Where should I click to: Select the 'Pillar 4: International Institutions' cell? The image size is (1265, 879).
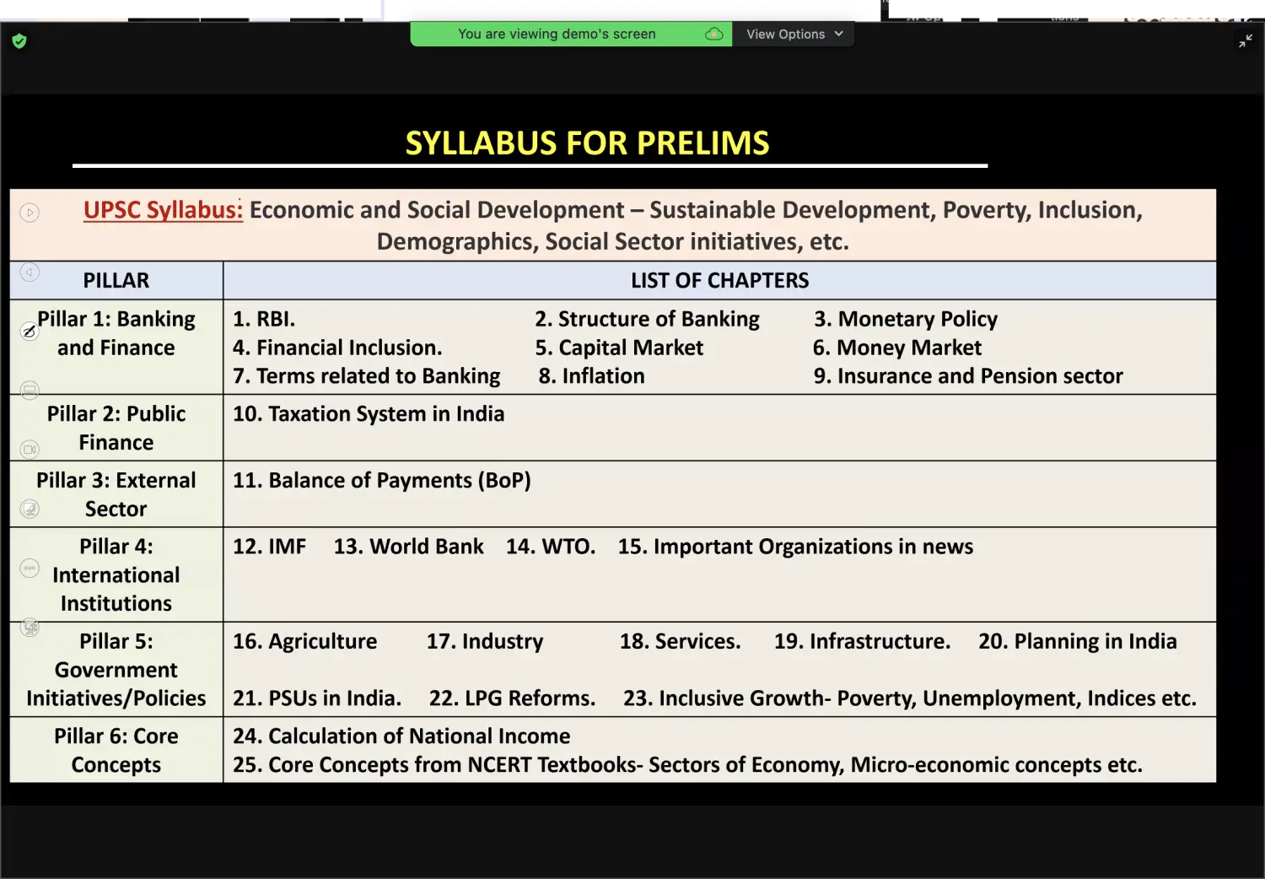coord(116,574)
